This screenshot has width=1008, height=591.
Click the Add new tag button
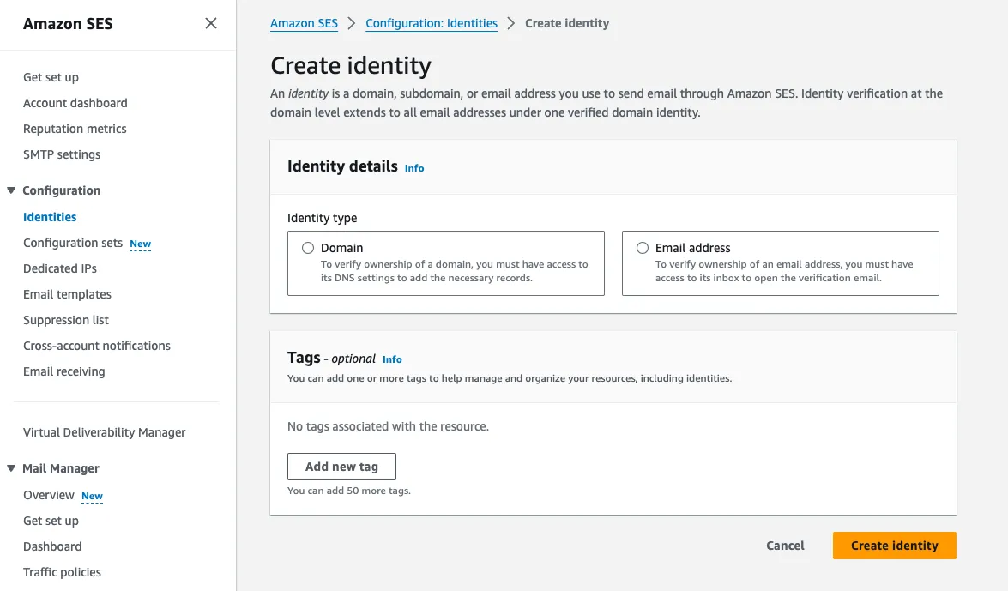point(341,466)
